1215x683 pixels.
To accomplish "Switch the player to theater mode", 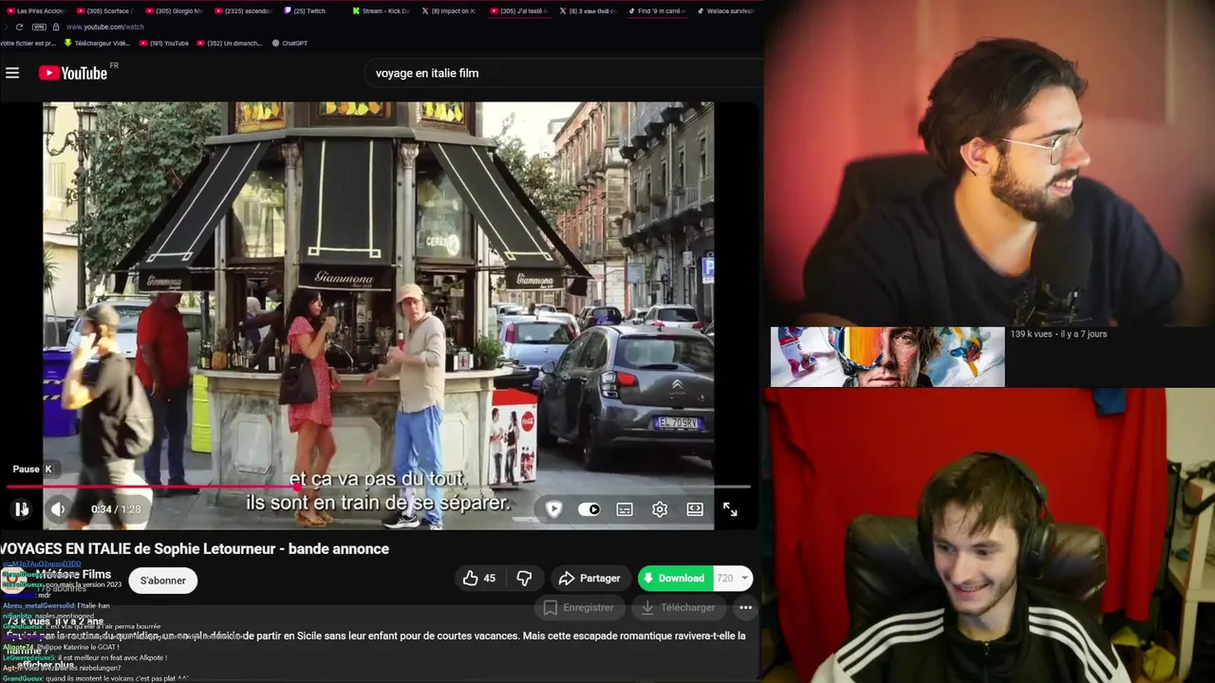I will [695, 509].
